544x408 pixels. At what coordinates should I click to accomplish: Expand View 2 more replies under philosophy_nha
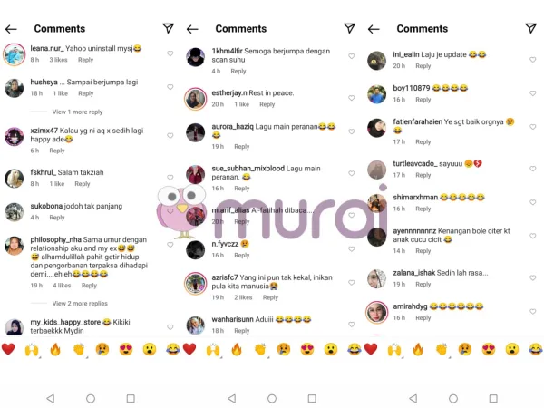80,303
